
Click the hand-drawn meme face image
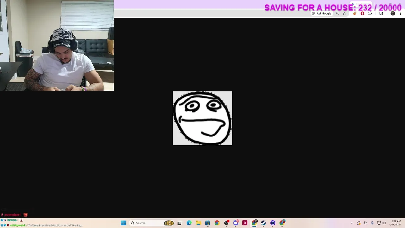coord(202,118)
